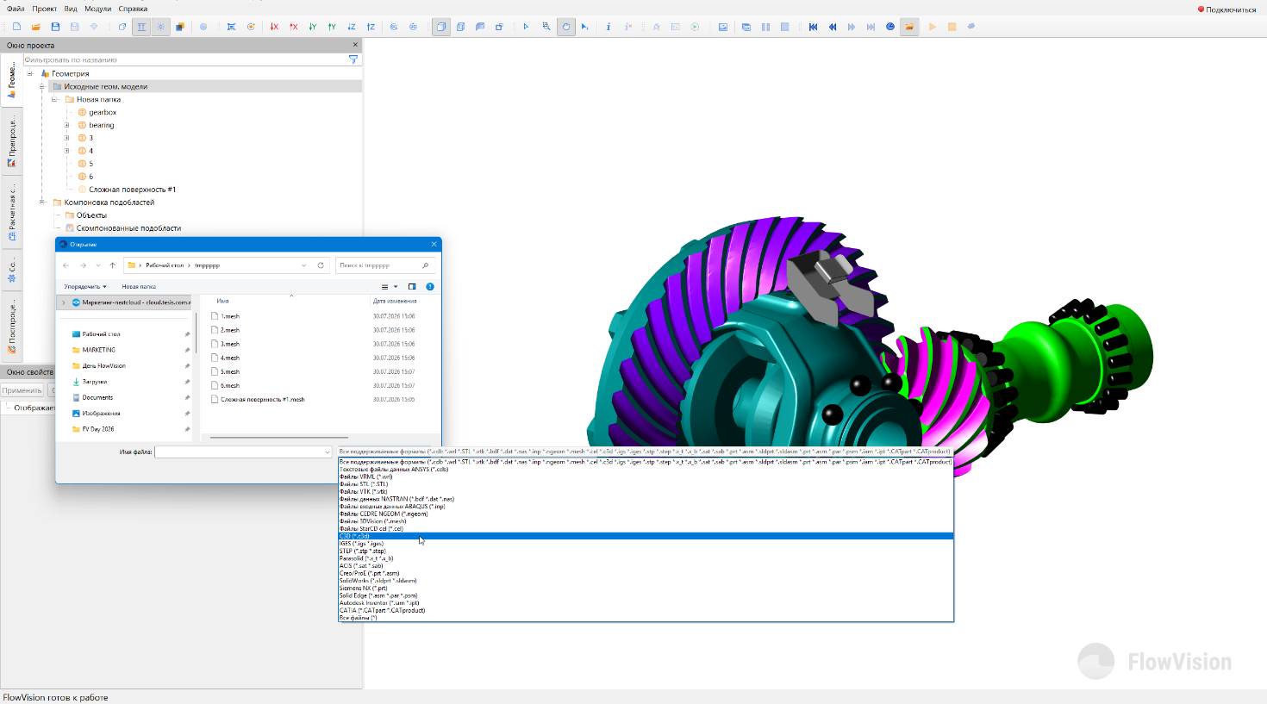
Task: Open the 'Проект' menu
Action: point(44,9)
